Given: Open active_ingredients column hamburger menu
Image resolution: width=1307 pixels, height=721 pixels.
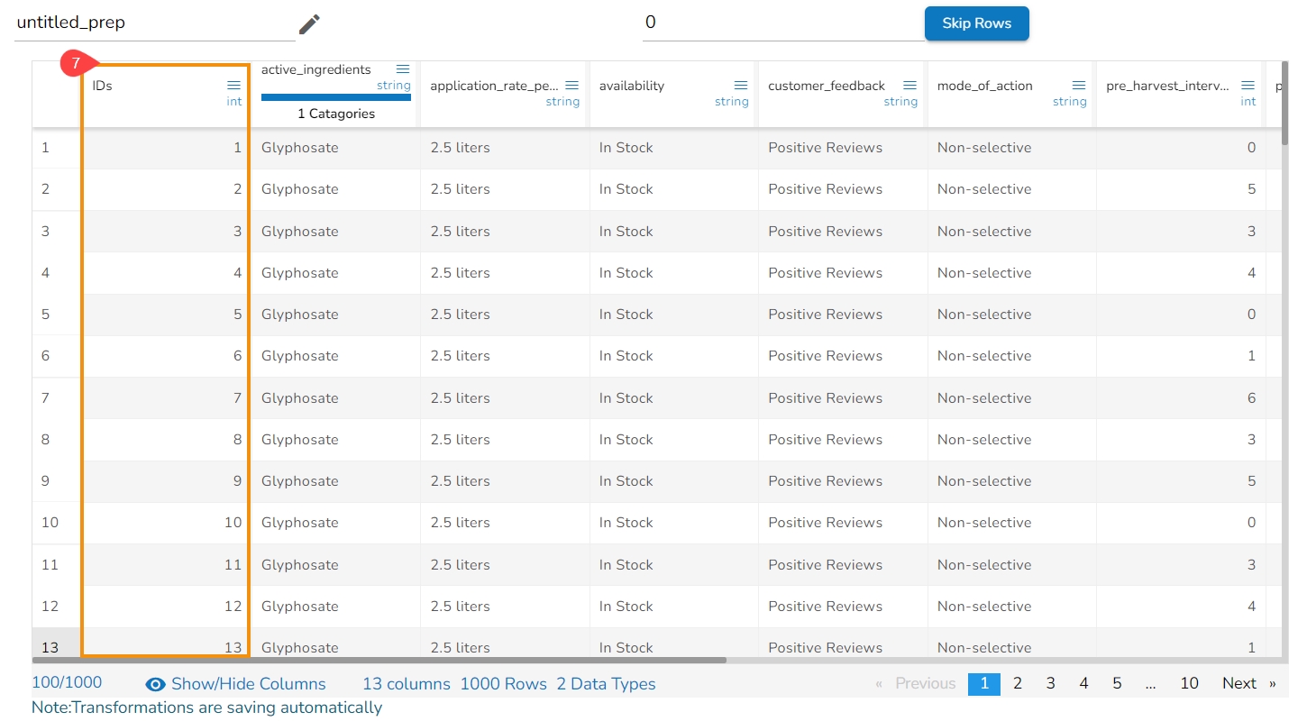Looking at the screenshot, I should (x=403, y=69).
